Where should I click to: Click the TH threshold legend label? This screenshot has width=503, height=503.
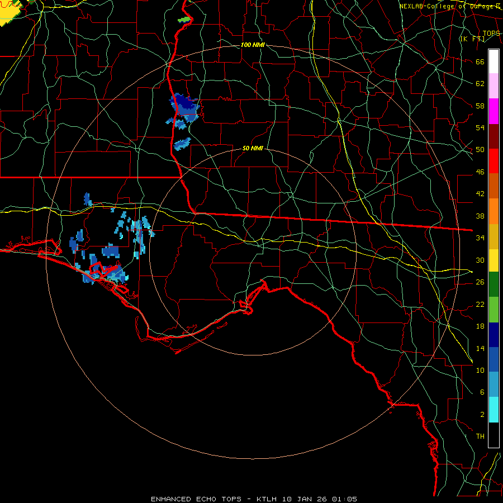tap(480, 436)
